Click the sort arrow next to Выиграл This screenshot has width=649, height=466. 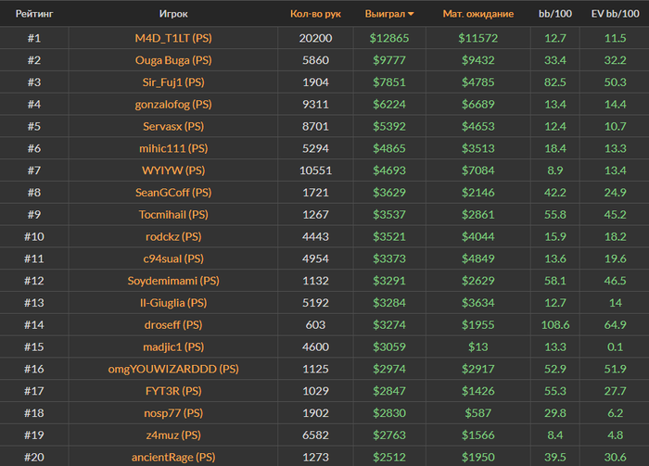click(411, 15)
